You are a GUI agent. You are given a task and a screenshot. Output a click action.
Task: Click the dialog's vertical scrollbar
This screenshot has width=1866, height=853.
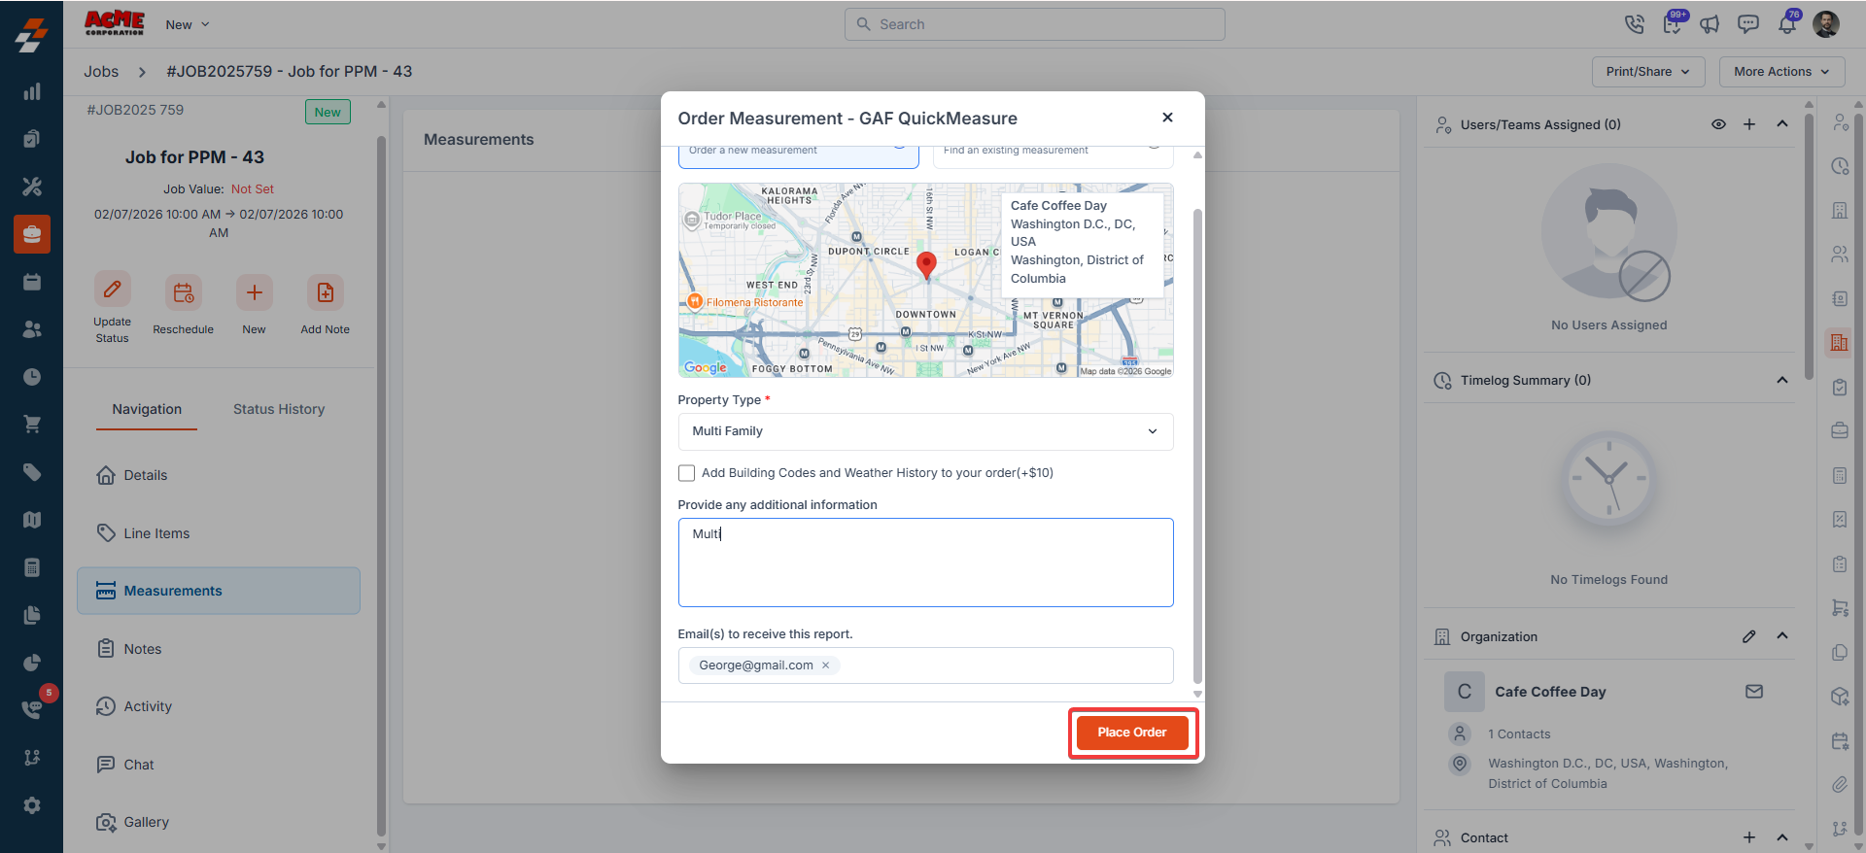click(x=1197, y=447)
